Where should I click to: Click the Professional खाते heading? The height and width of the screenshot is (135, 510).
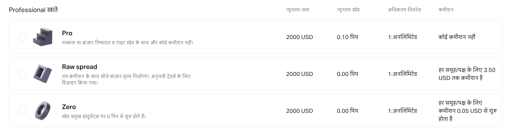click(33, 10)
